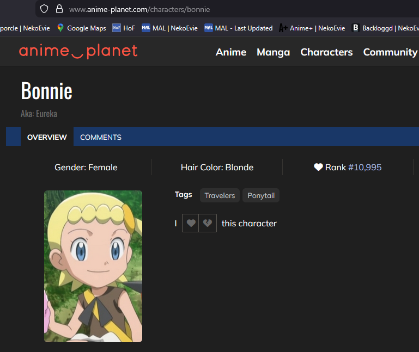Toggle the love heart for this character
Viewport: 419px width, 352px height.
tap(191, 223)
